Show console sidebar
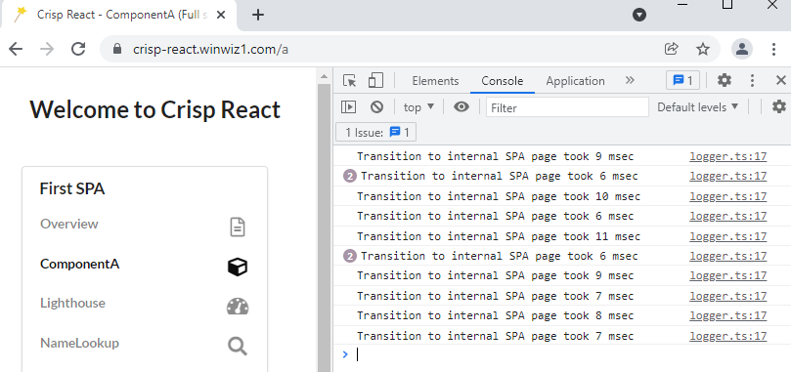791x372 pixels. tap(349, 106)
